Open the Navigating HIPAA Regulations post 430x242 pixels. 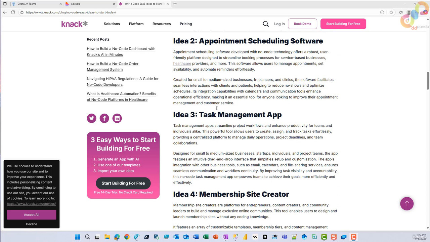(x=123, y=82)
